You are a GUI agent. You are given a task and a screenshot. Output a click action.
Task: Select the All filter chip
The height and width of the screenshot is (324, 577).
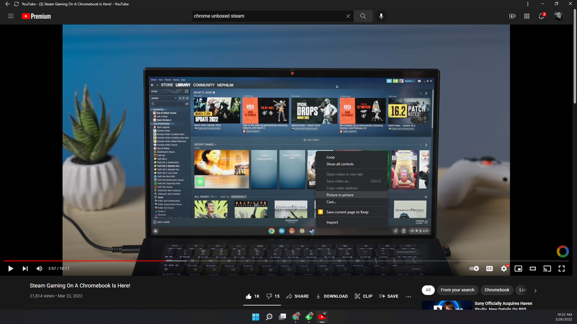[428, 290]
